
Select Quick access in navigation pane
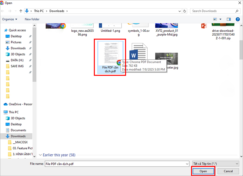point(15,30)
